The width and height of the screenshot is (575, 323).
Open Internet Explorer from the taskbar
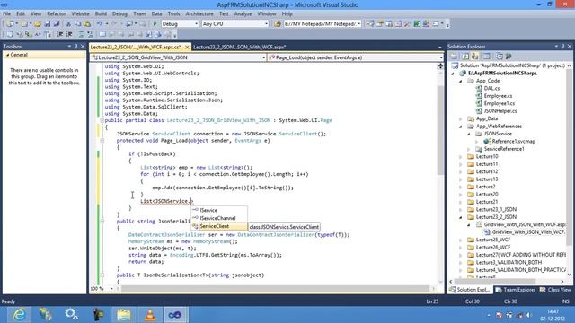point(19,314)
